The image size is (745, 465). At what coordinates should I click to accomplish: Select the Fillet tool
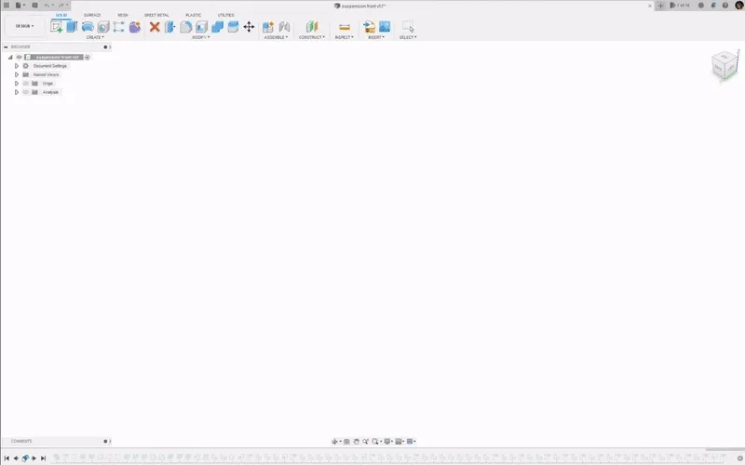tap(185, 27)
